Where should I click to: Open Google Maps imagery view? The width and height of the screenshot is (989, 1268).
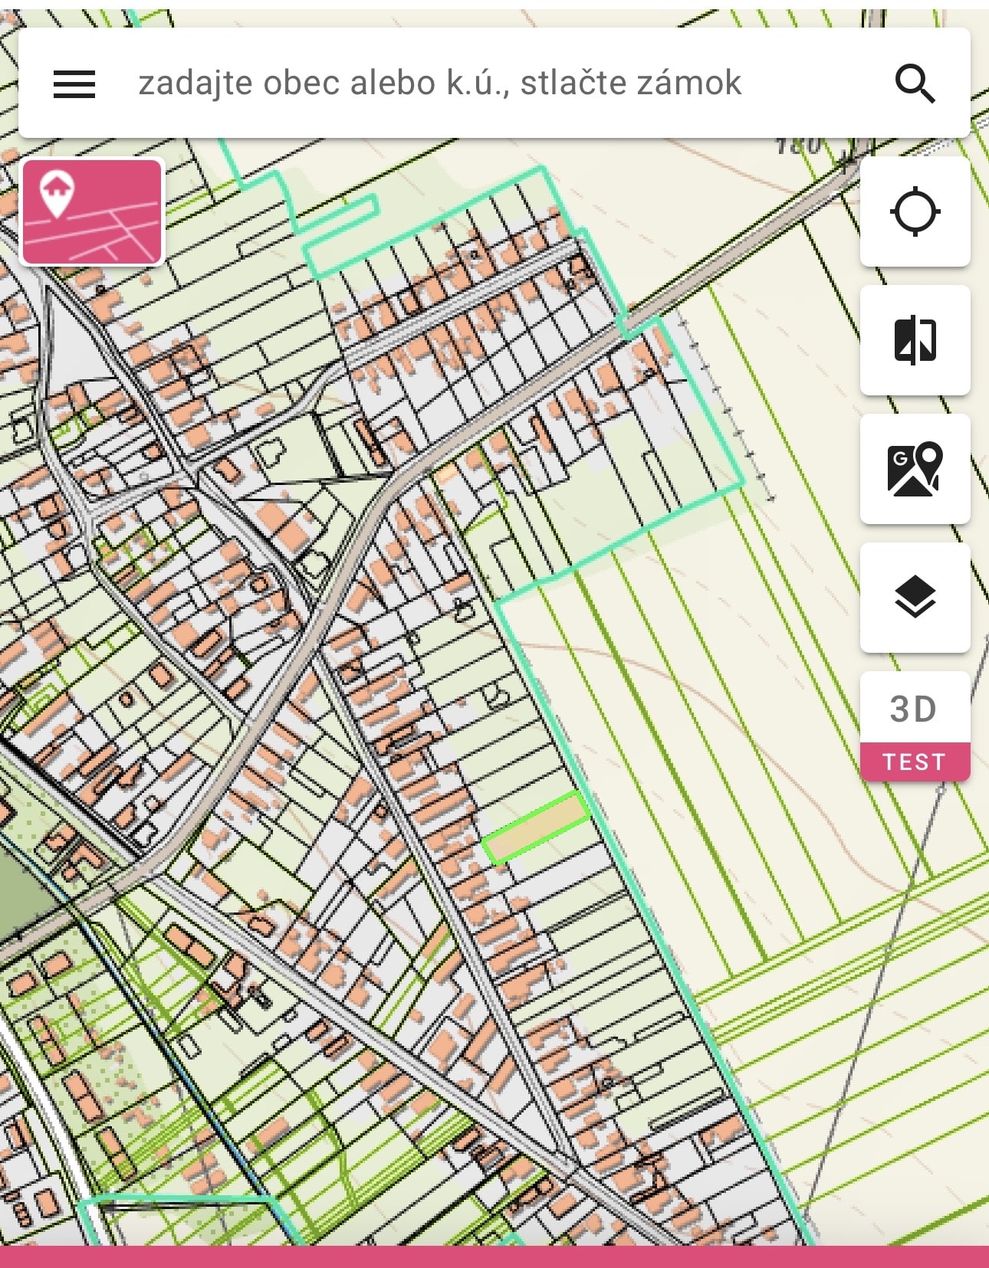click(x=915, y=469)
